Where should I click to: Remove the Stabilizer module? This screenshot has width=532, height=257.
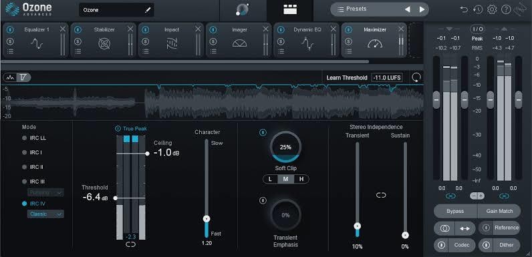point(130,29)
